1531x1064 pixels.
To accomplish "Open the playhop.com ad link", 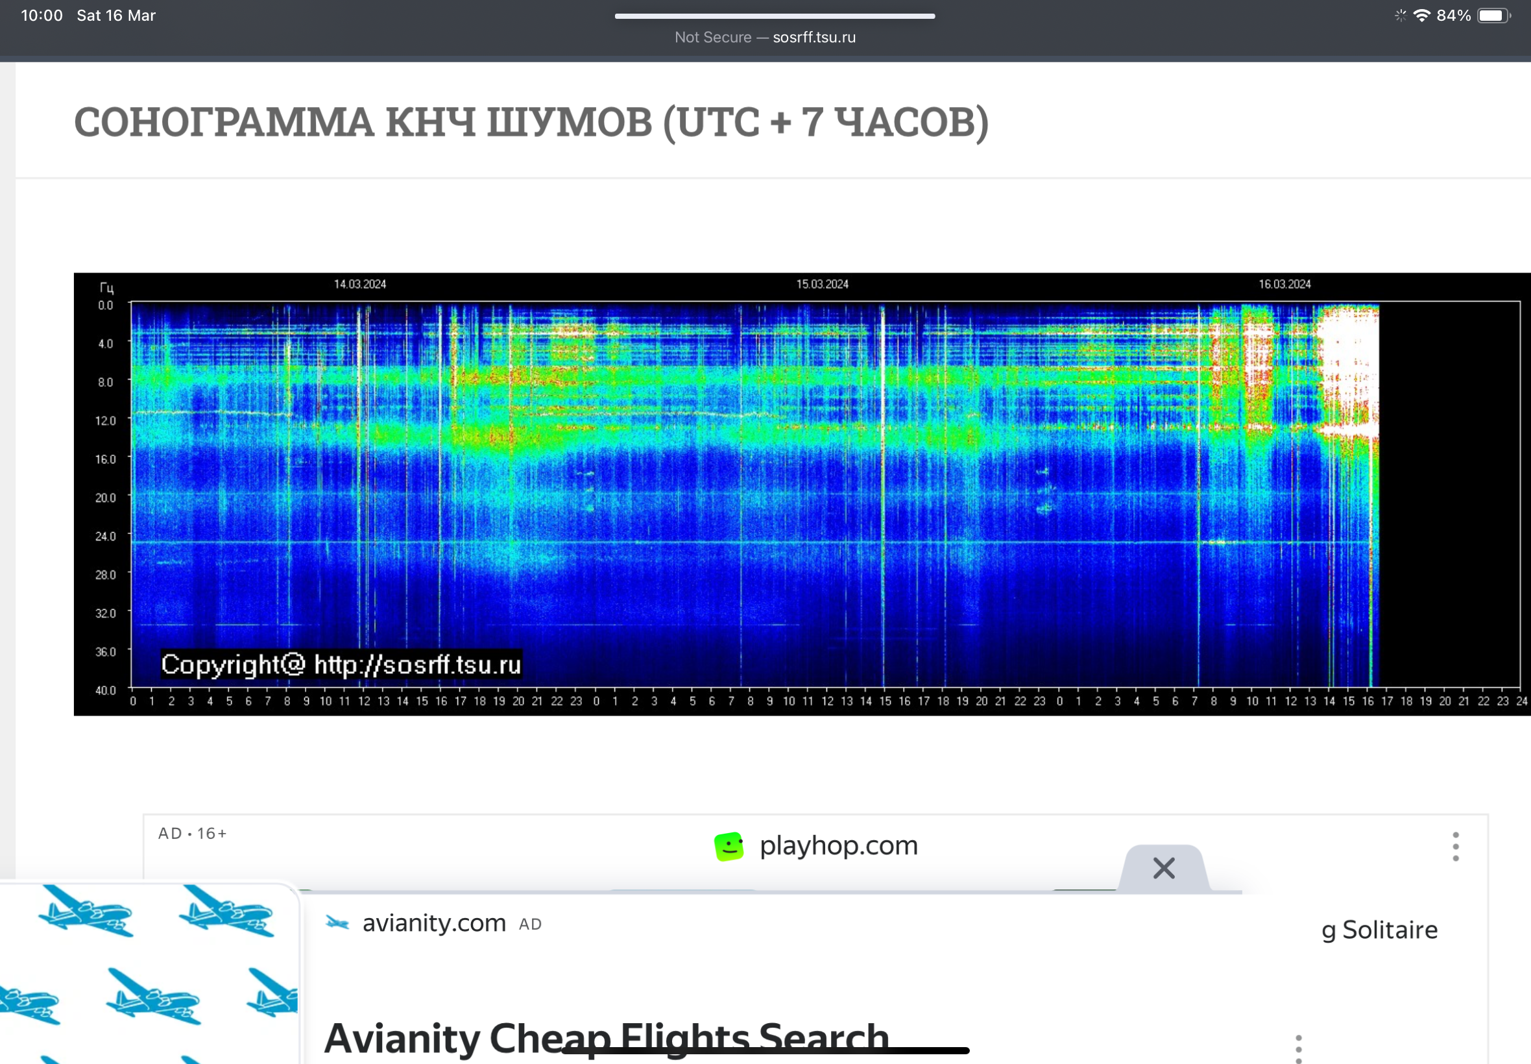I will (x=839, y=845).
